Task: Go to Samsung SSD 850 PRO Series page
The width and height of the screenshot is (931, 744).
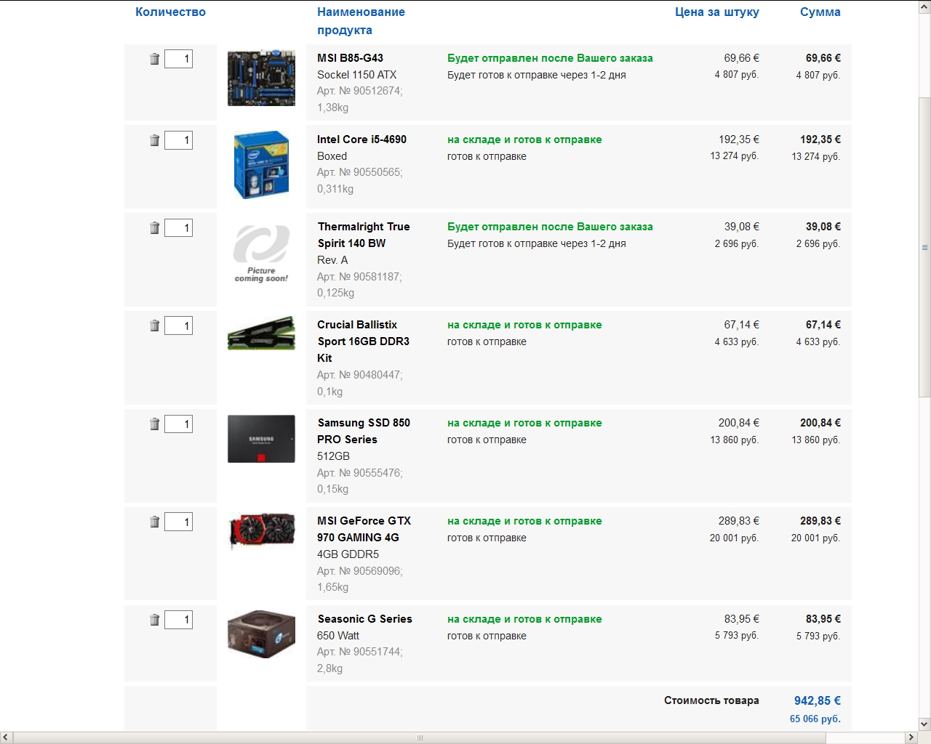Action: point(364,431)
